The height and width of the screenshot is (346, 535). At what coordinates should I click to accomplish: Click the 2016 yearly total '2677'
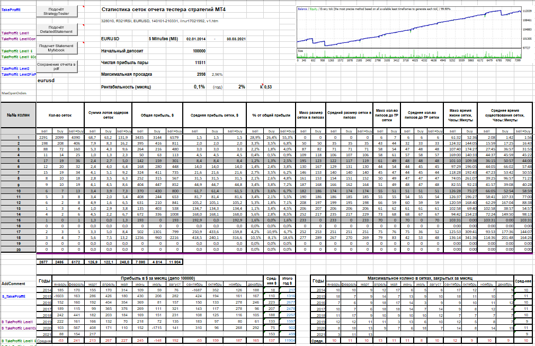coord(288,303)
